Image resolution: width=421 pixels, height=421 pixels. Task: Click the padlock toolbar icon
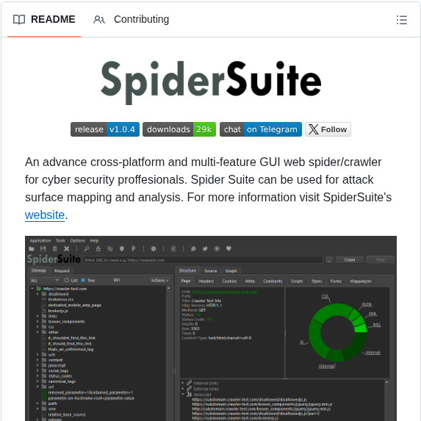(98, 249)
